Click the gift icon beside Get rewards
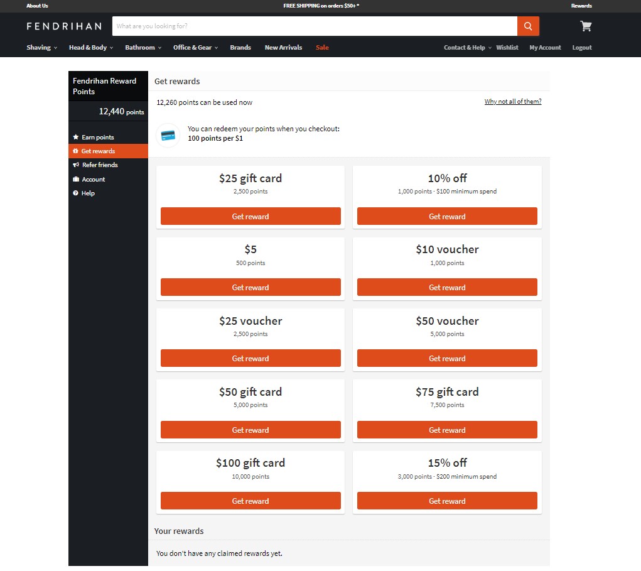The height and width of the screenshot is (571, 641). coord(75,151)
